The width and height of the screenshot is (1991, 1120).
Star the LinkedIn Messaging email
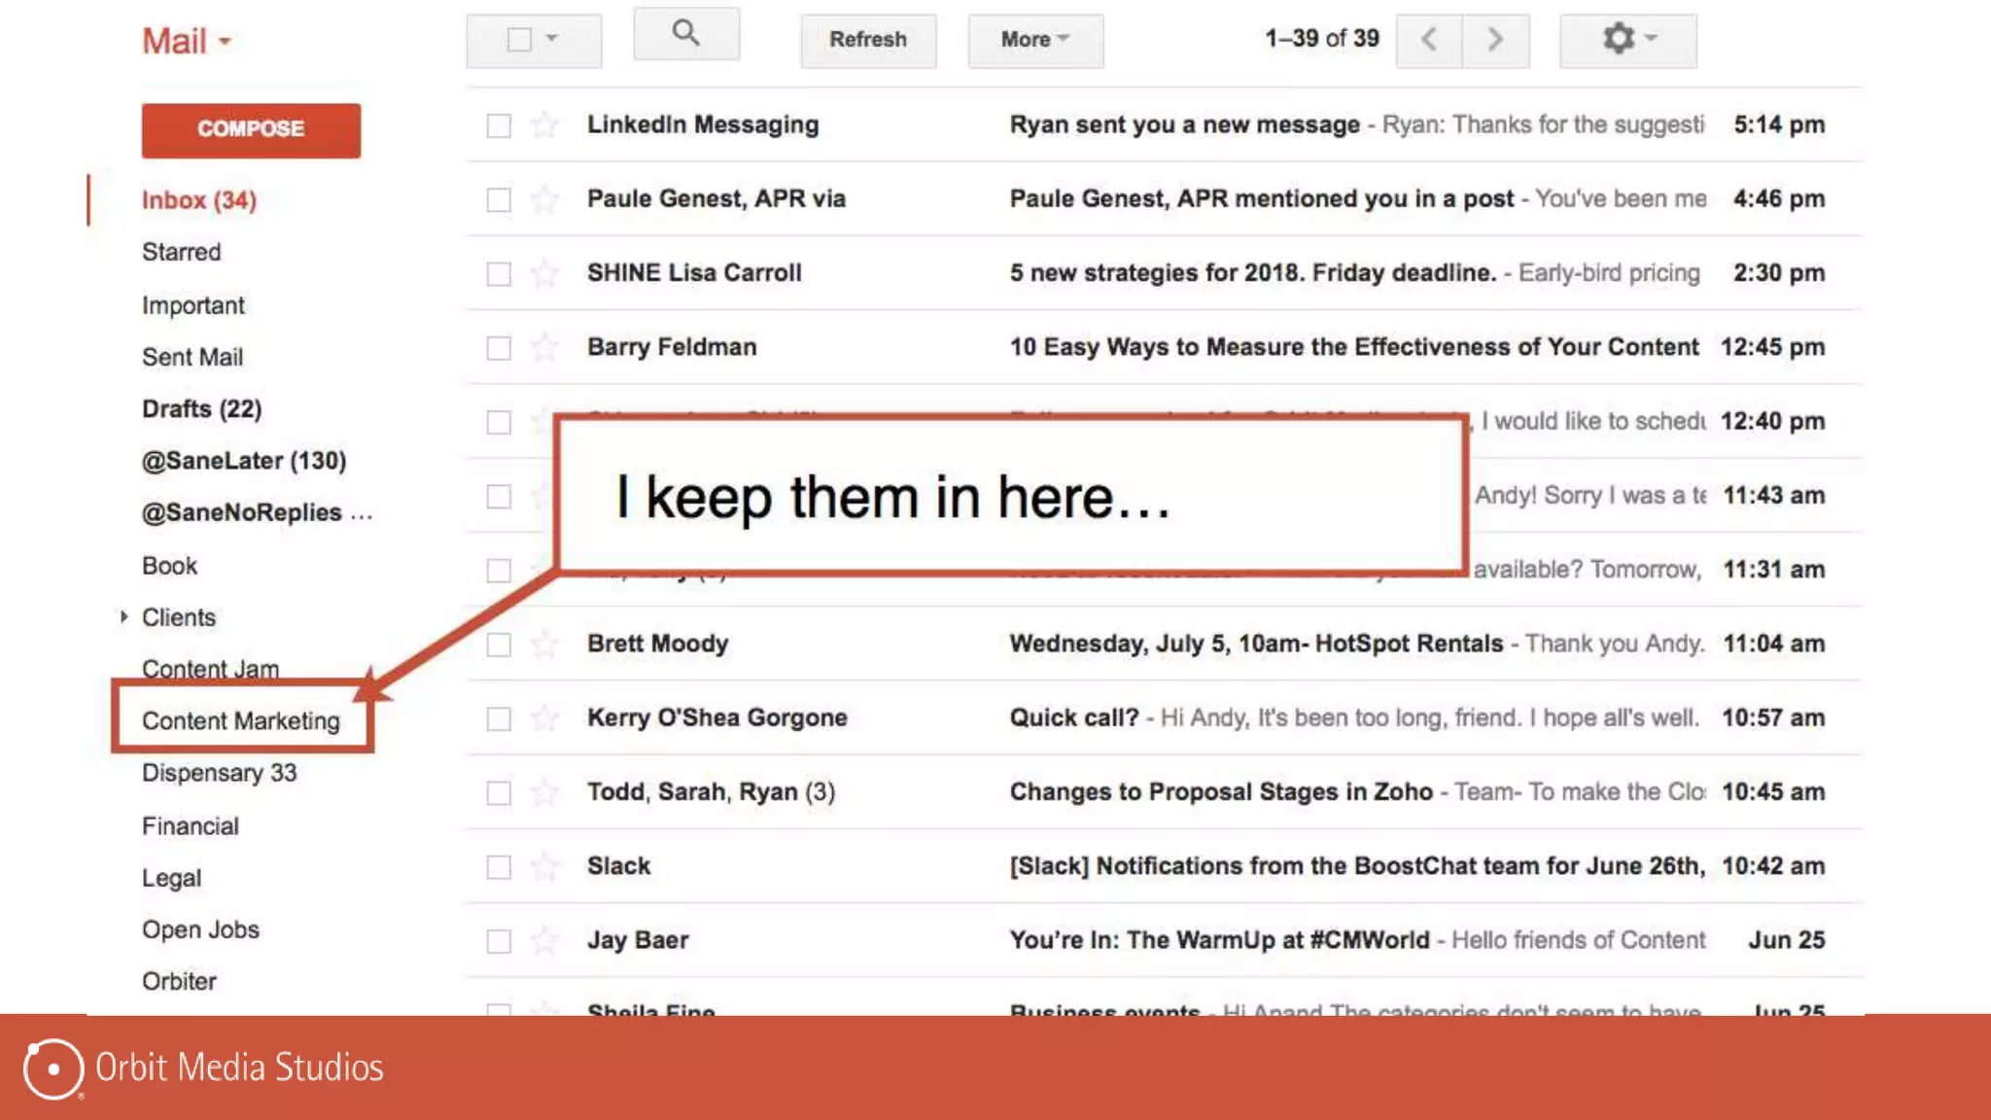pos(544,124)
